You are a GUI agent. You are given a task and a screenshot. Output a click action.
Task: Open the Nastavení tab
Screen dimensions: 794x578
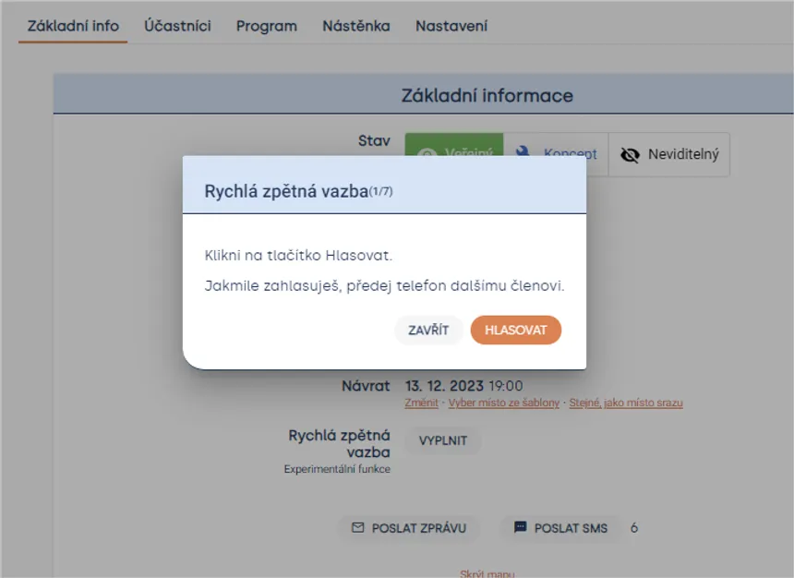pyautogui.click(x=451, y=26)
